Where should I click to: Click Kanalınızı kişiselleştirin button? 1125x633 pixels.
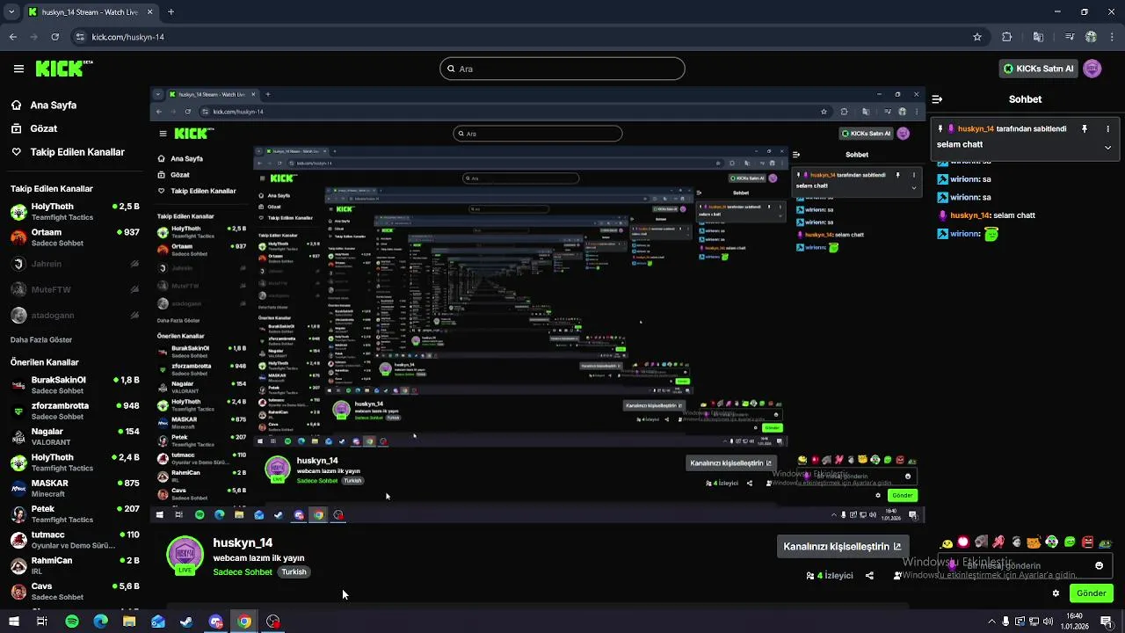842,546
